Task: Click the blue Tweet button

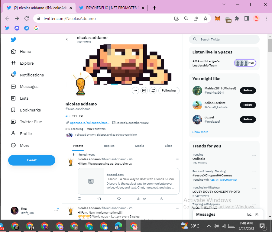Action: click(31, 160)
